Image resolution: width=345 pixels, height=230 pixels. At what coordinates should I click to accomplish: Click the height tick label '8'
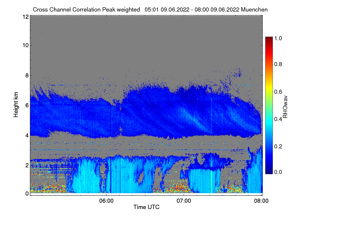tap(27, 75)
